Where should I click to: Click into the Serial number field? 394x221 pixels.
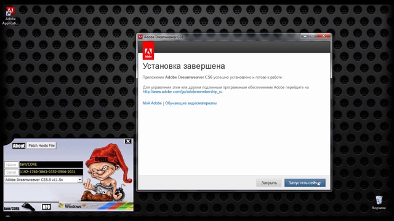51,172
